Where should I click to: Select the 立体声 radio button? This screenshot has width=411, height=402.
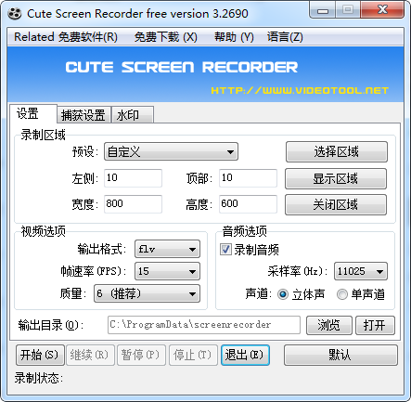click(283, 294)
